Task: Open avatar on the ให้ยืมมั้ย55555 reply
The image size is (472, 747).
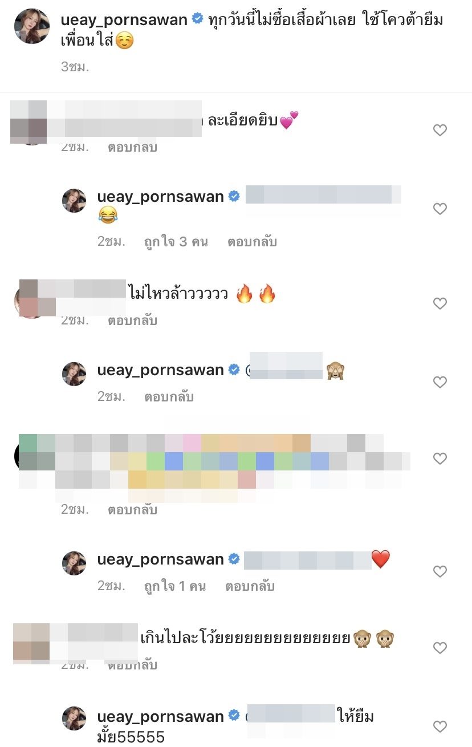Action: [x=74, y=718]
